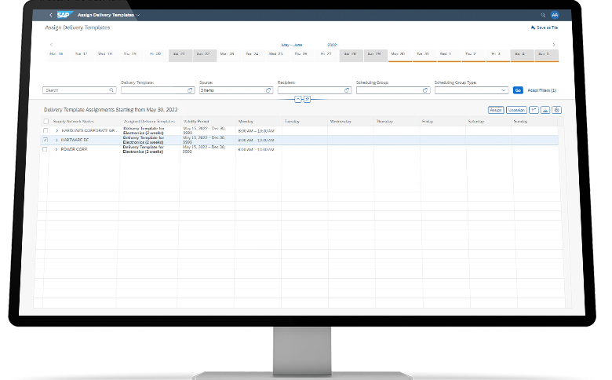Click the Go button
This screenshot has height=380, width=612.
click(x=518, y=90)
